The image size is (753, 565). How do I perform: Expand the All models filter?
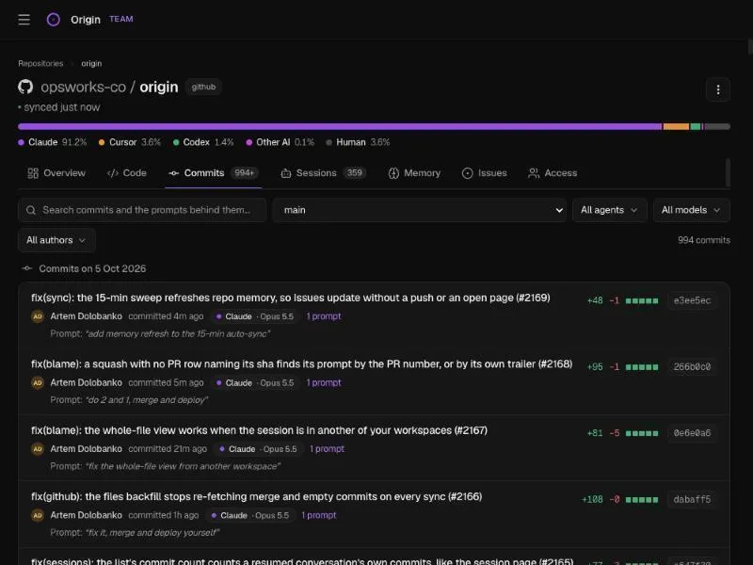pyautogui.click(x=692, y=210)
